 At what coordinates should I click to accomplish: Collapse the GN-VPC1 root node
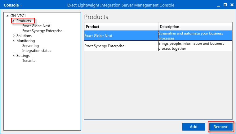click(x=7, y=16)
